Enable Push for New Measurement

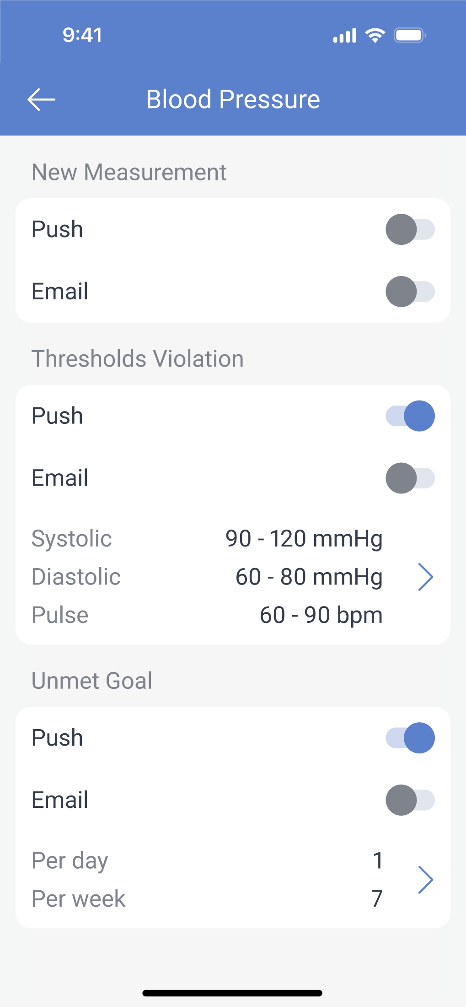410,229
